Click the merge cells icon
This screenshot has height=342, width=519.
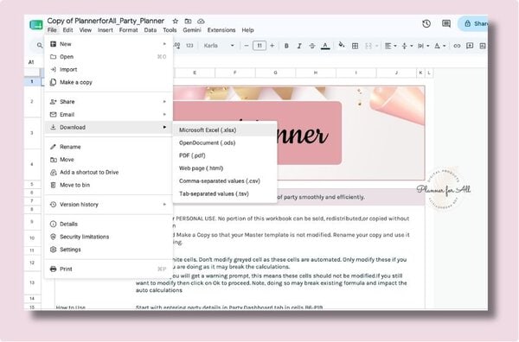(x=368, y=46)
